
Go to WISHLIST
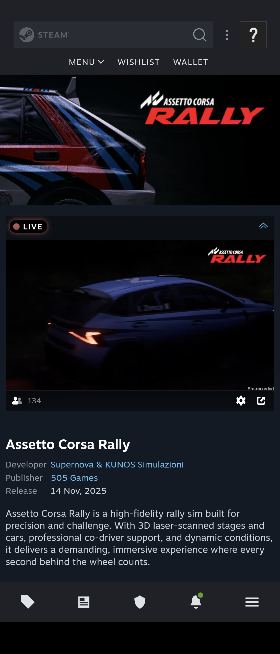[138, 62]
